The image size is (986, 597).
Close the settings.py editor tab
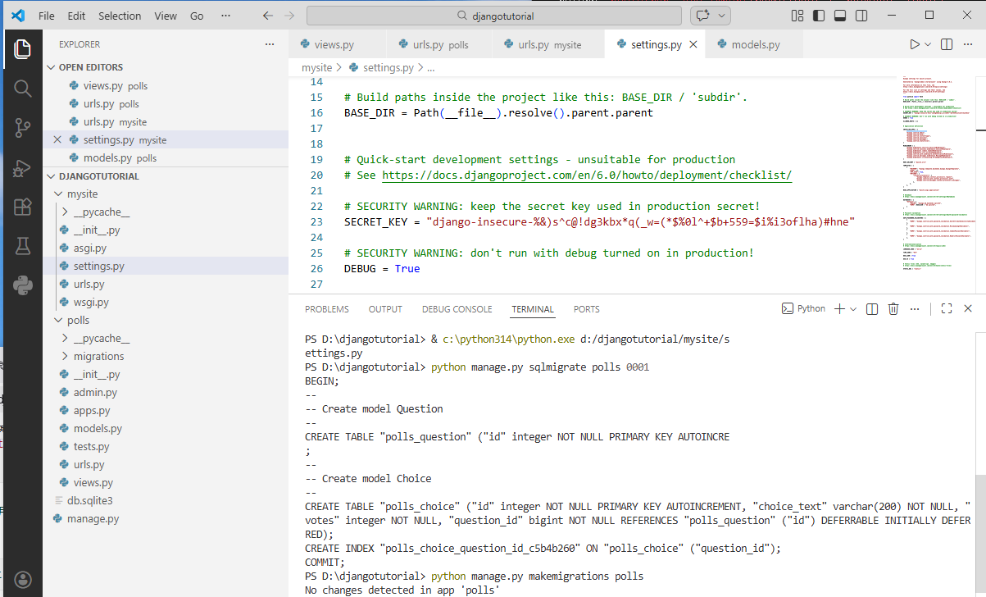(x=693, y=44)
